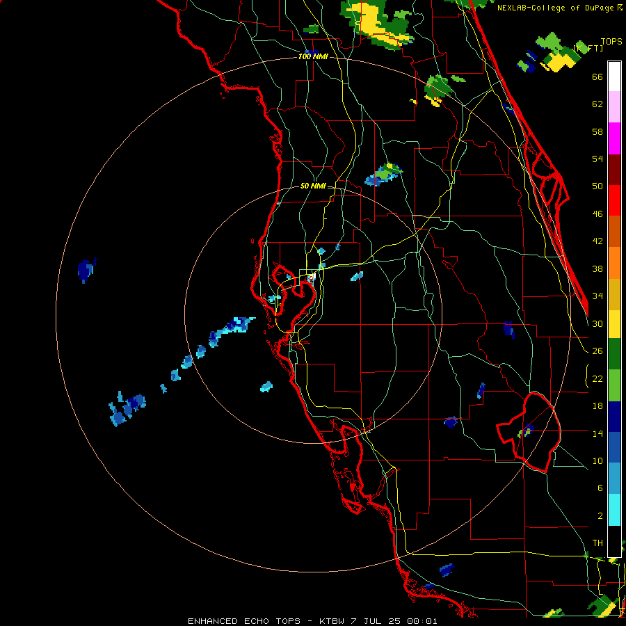The height and width of the screenshot is (626, 626).
Task: Click the TOPS legend title
Action: [611, 42]
